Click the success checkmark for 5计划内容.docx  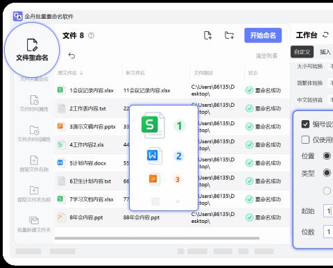[249, 162]
